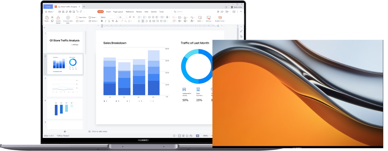Undo the last action
Screen dimensions: 388x151
pyautogui.click(x=77, y=12)
